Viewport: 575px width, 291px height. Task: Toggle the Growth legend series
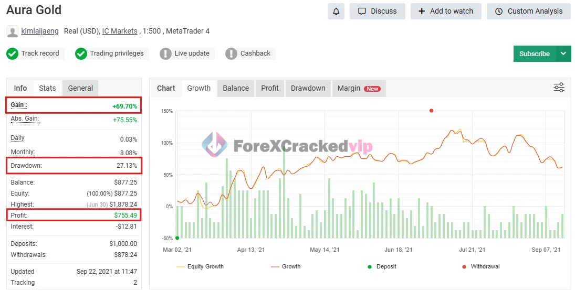click(x=286, y=266)
